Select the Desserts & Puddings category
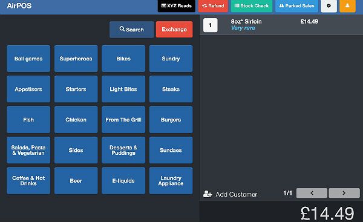The image size is (363, 222). coord(123,150)
